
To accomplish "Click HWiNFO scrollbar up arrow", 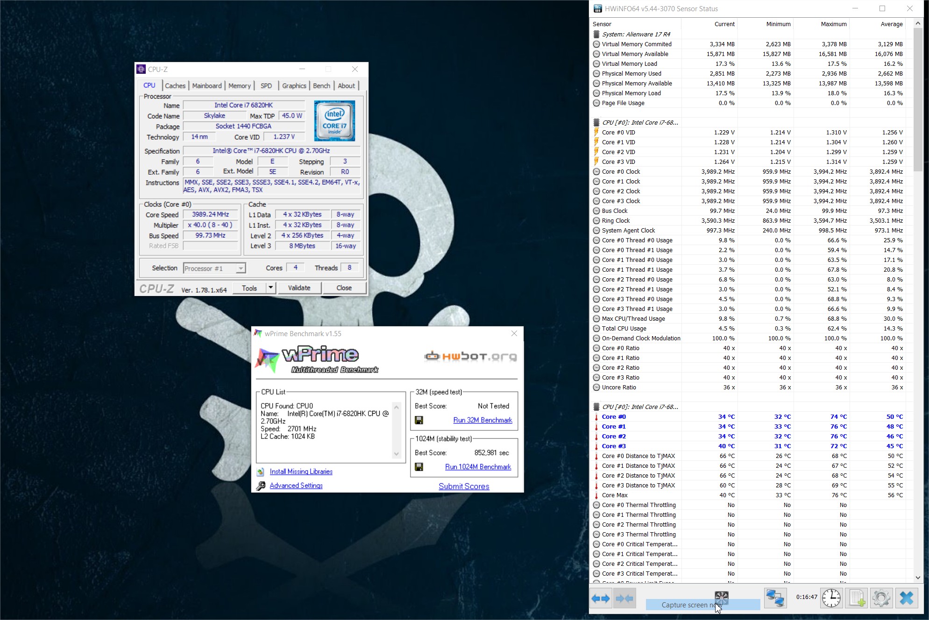I will click(918, 23).
